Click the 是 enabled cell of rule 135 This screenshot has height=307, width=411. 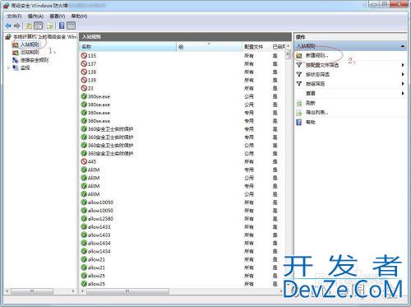[x=275, y=56]
